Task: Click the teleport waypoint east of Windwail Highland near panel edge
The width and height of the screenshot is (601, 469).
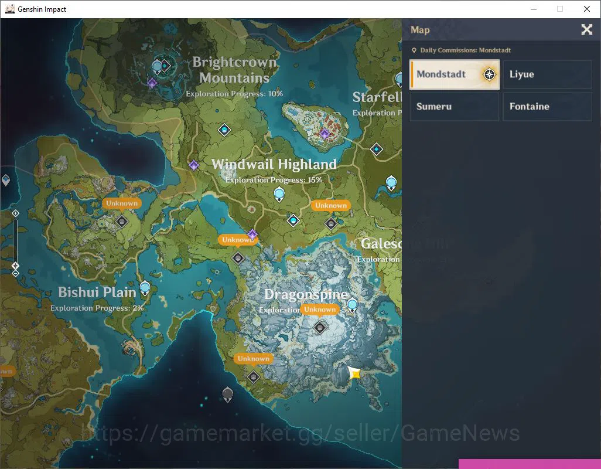Action: (391, 183)
